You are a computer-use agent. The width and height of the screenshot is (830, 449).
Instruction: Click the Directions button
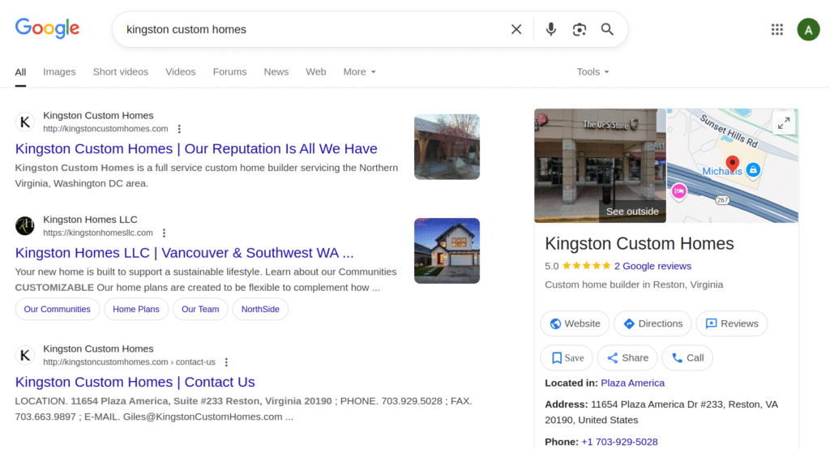pyautogui.click(x=652, y=323)
